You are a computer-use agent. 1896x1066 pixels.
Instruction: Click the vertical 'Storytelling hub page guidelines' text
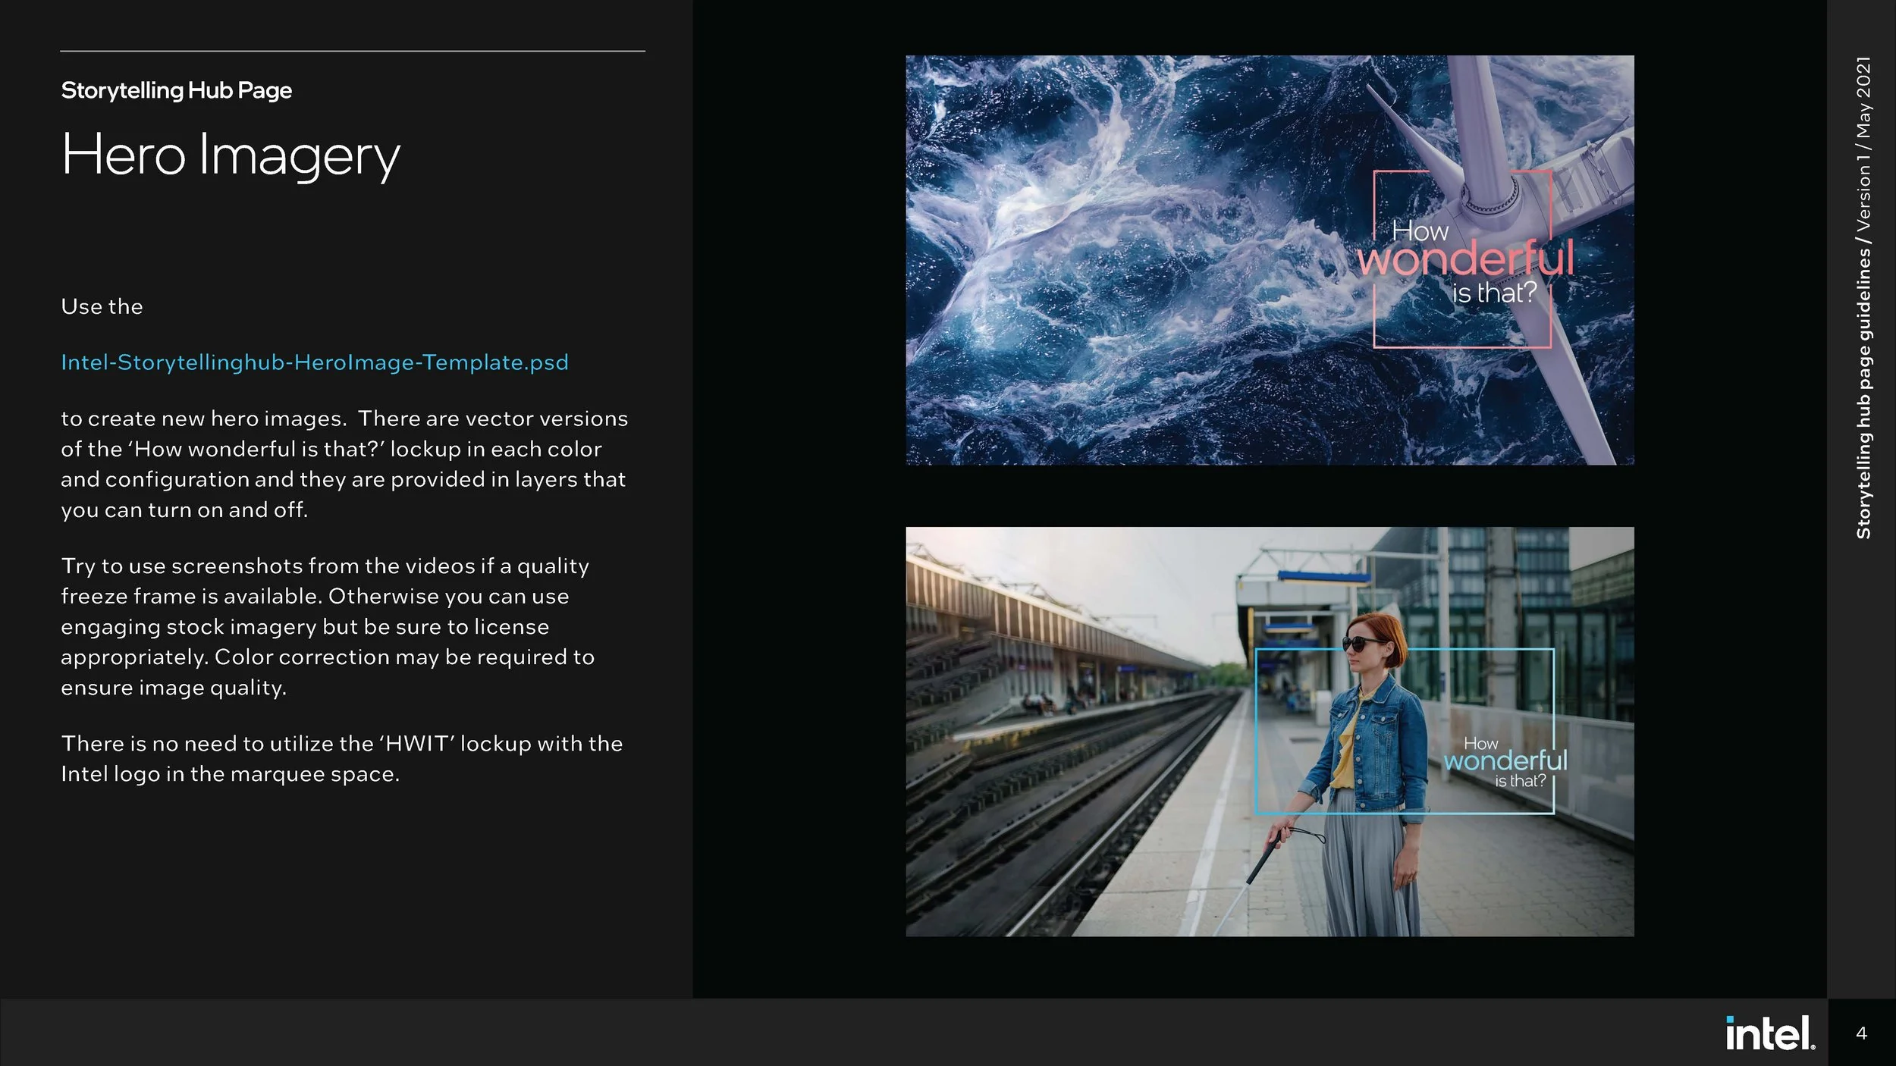pos(1863,394)
